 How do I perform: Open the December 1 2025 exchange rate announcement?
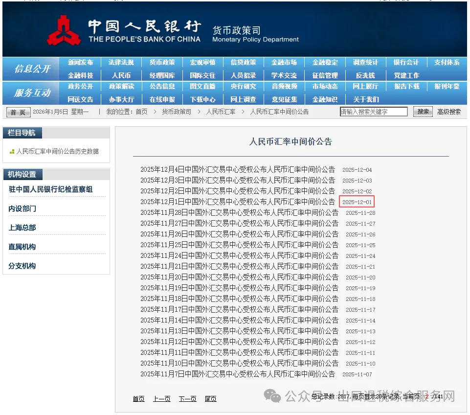pos(237,202)
